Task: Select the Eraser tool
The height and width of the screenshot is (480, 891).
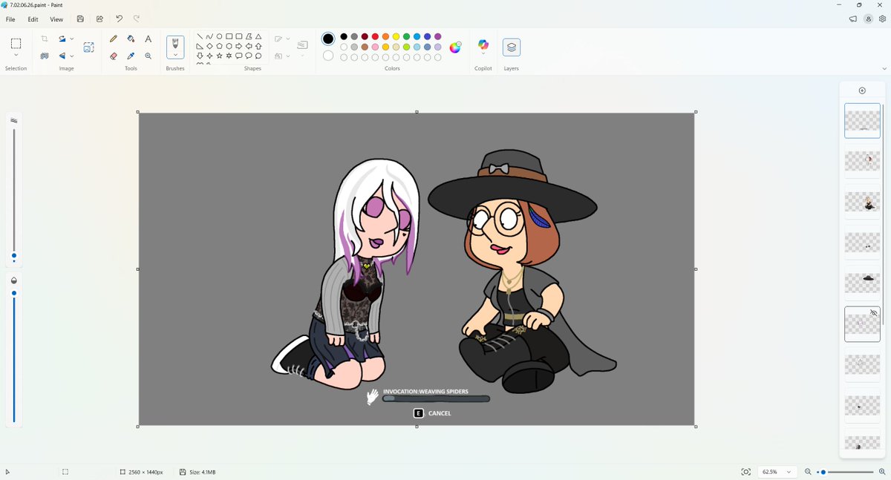Action: [114, 56]
